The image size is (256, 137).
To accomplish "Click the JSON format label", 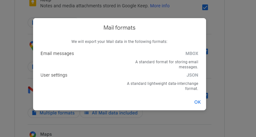I will pyautogui.click(x=192, y=75).
